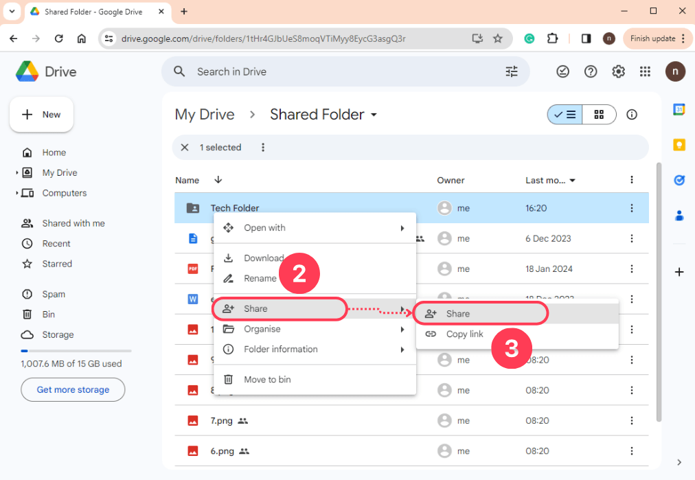The height and width of the screenshot is (480, 695).
Task: Open the Last modified sort dropdown
Action: click(549, 180)
